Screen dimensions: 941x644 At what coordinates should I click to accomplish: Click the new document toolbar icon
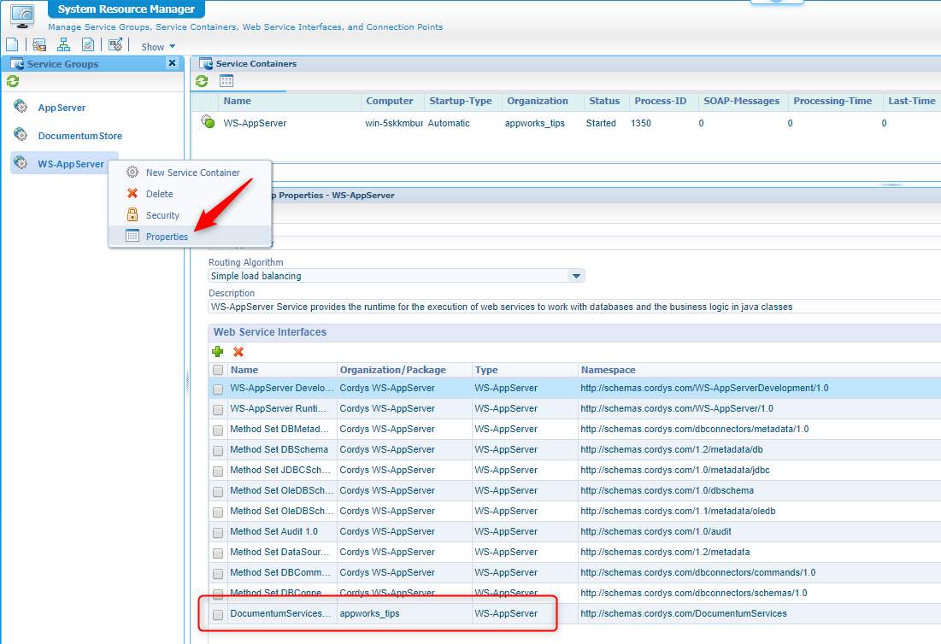tap(12, 45)
